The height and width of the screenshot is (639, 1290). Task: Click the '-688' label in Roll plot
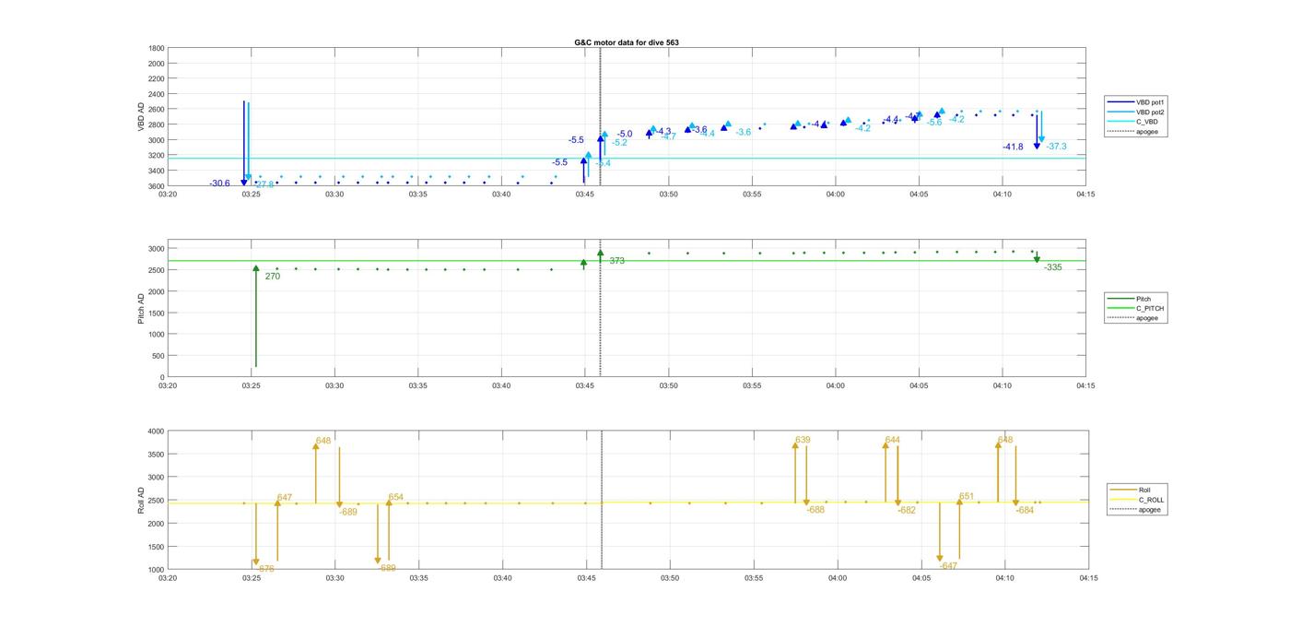815,510
